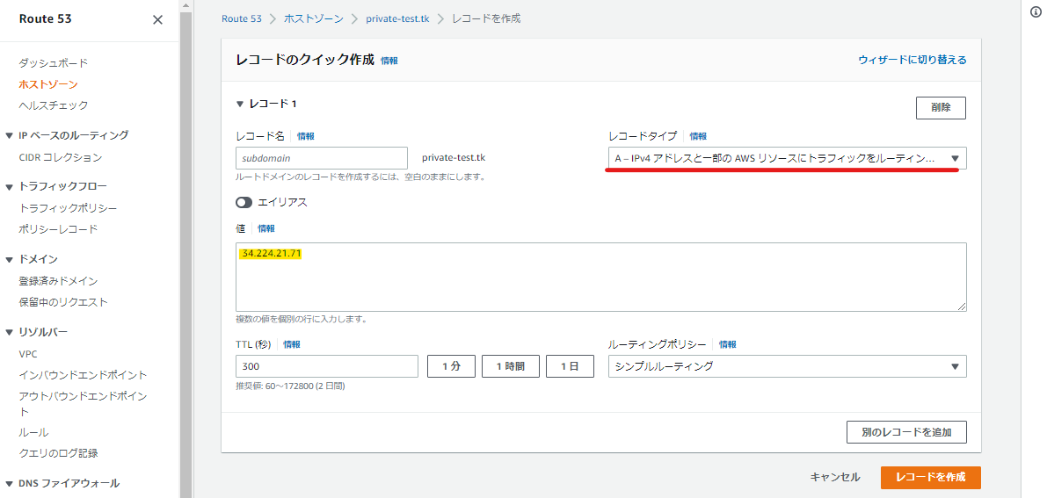Open 情報 link next to ルーティングポリシー
Viewport: 1047px width, 498px height.
(x=728, y=344)
